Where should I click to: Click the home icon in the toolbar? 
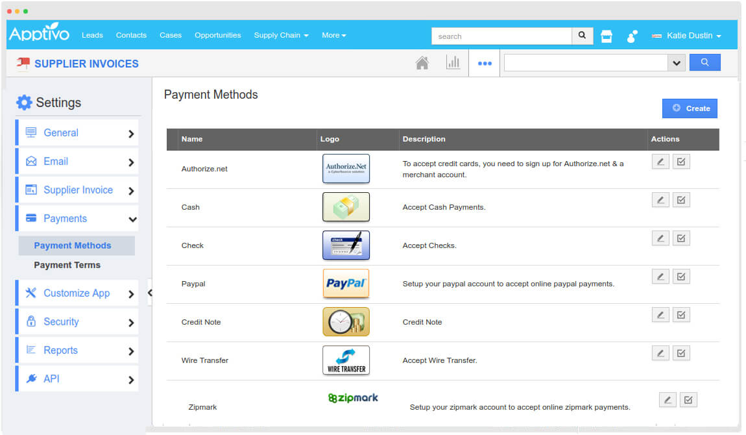coord(422,62)
